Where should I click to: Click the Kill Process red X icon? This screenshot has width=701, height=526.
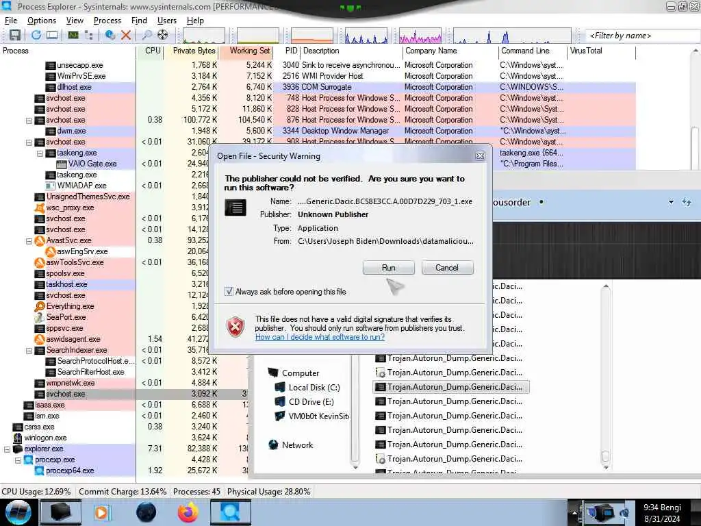(x=126, y=35)
